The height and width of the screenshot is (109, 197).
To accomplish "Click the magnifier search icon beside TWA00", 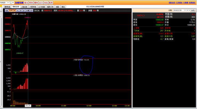I will point(10,3).
